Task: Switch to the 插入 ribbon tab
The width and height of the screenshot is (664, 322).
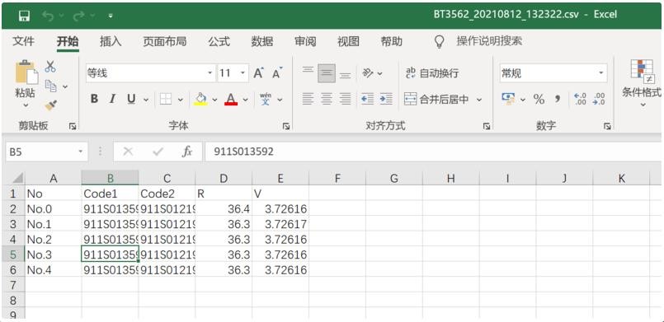Action: tap(111, 41)
